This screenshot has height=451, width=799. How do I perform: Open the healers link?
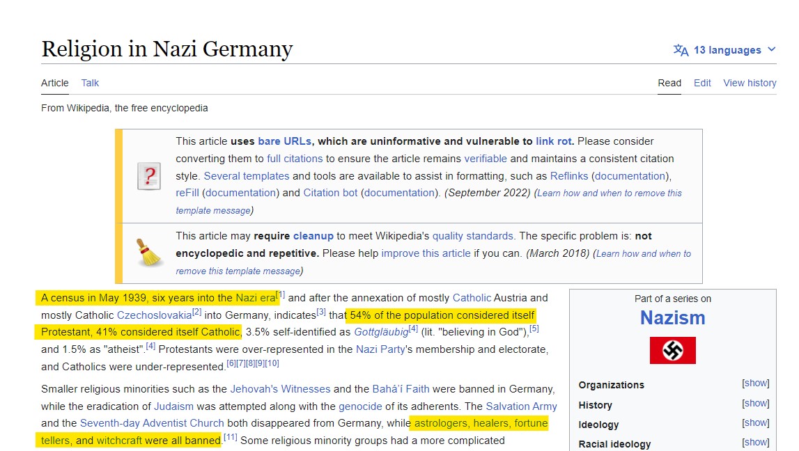click(490, 423)
